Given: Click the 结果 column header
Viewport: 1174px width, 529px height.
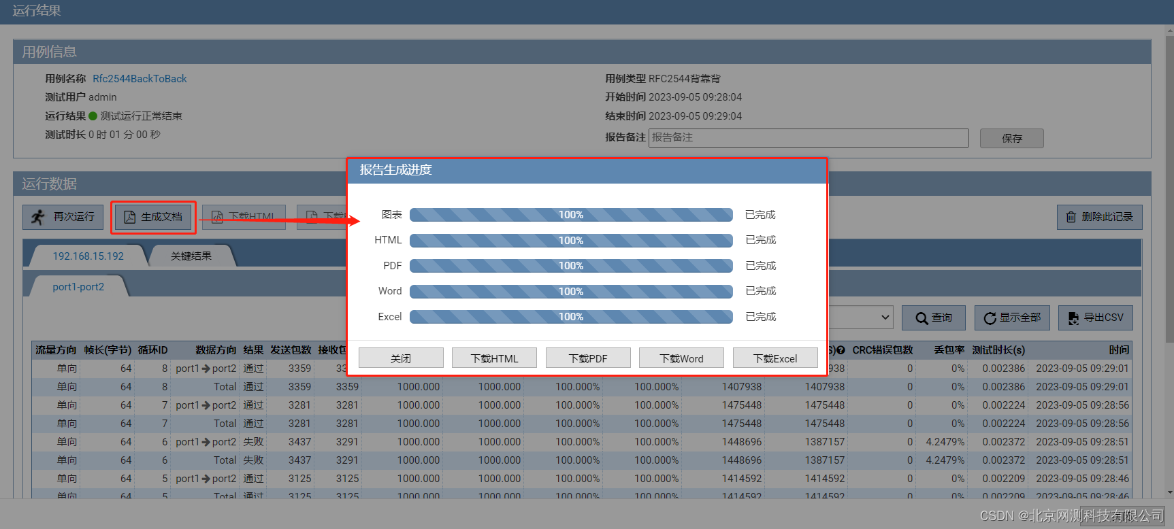Looking at the screenshot, I should (x=253, y=350).
